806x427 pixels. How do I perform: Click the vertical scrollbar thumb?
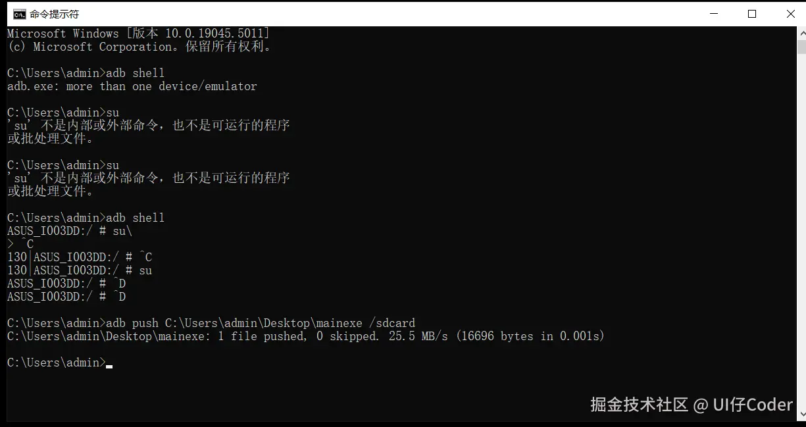coord(801,47)
